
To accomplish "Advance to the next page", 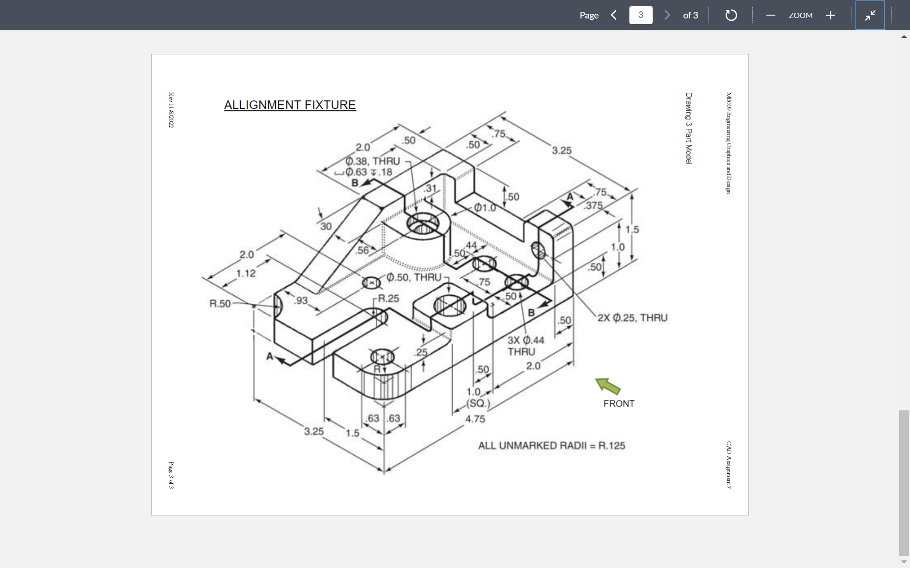I will (667, 15).
